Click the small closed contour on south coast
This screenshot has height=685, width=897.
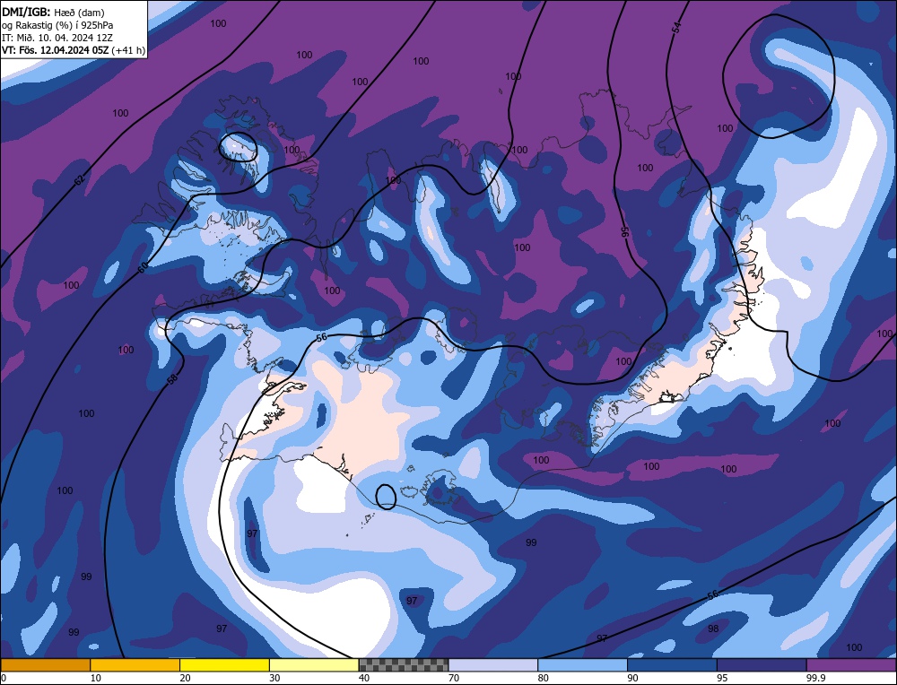386,497
